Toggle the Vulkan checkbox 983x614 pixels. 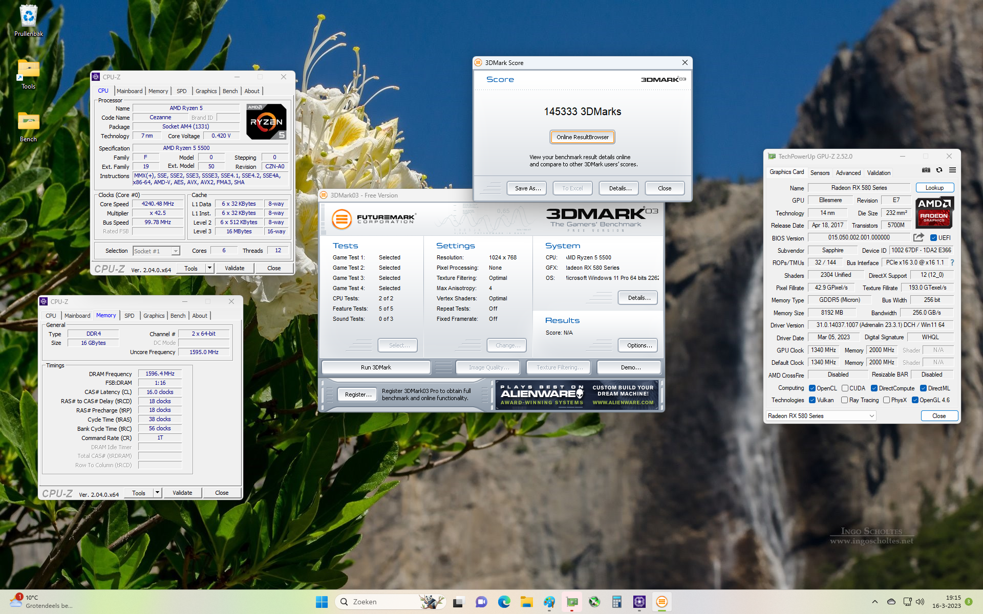click(x=812, y=400)
